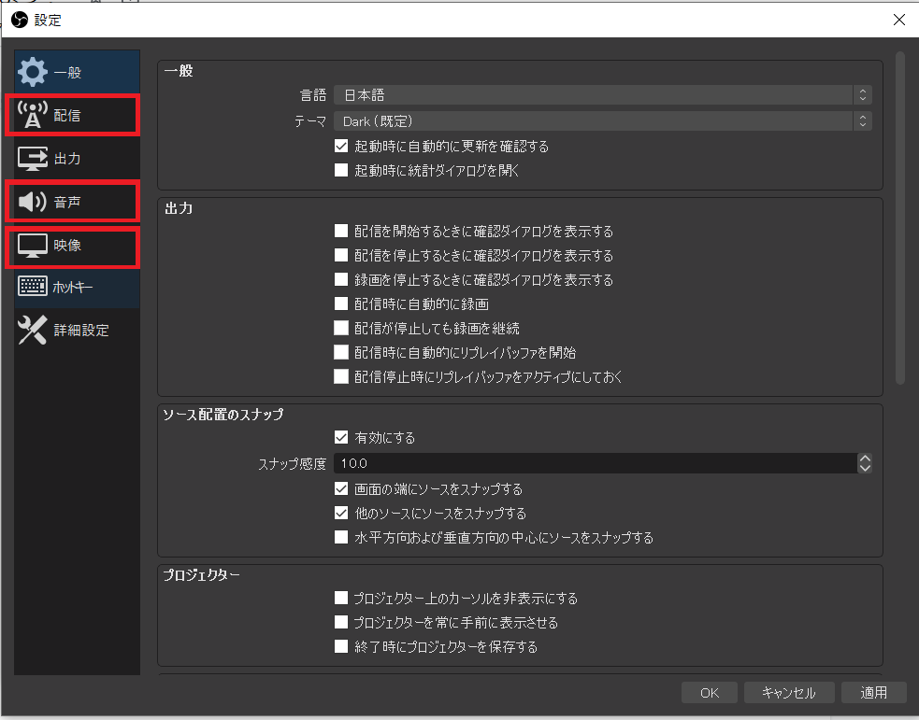
Task: Click the monitor icon for 映像
Action: click(32, 246)
